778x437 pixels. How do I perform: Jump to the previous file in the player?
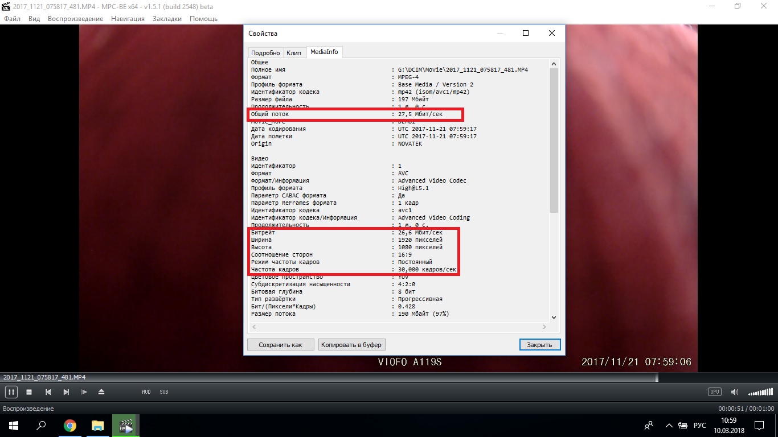[48, 392]
